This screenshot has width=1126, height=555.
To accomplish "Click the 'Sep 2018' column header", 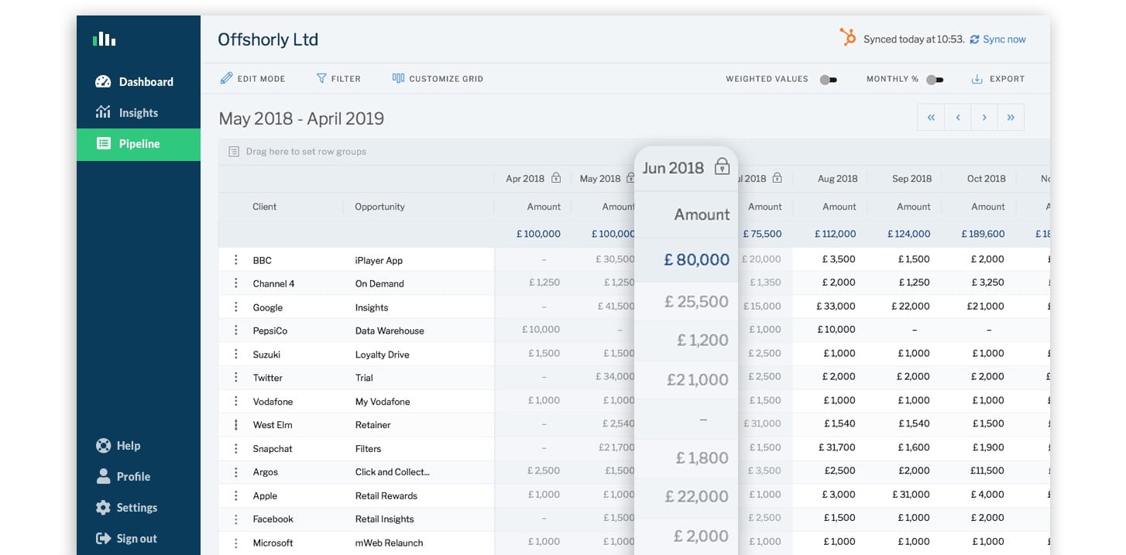I will (911, 178).
